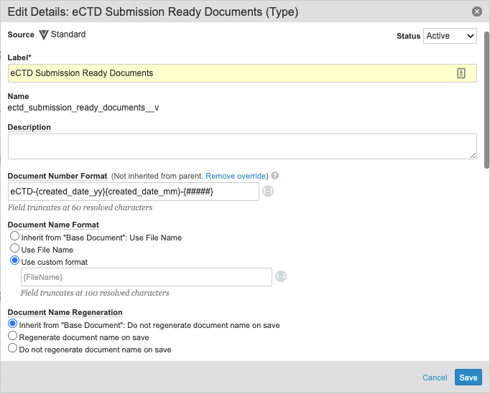Show help for Document Number Format
Viewport: 490px width, 394px height.
coord(274,176)
